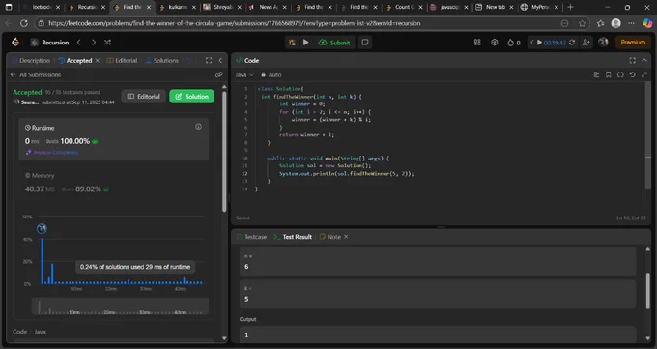Screen dimensions: 657x349
Task: Click the green Solution button
Action: (x=192, y=97)
